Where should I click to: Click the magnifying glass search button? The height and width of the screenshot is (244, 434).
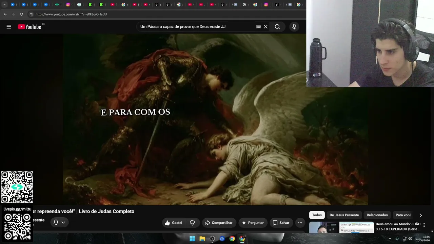point(277,27)
